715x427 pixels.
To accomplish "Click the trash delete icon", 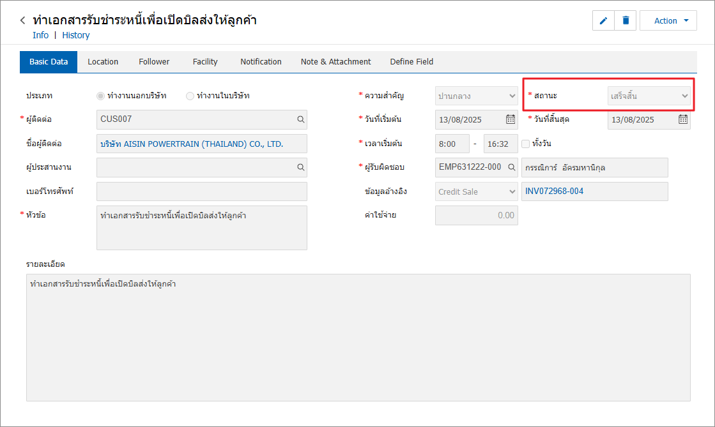I will [x=626, y=20].
